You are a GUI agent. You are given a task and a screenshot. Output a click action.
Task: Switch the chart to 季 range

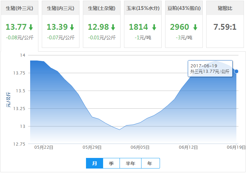(x=111, y=163)
